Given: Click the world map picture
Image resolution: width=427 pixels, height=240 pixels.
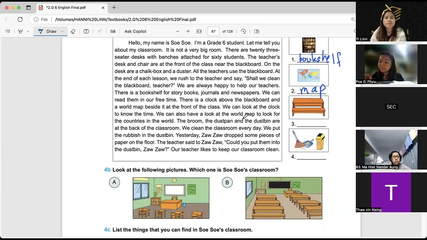Looking at the screenshot, I should (x=309, y=75).
